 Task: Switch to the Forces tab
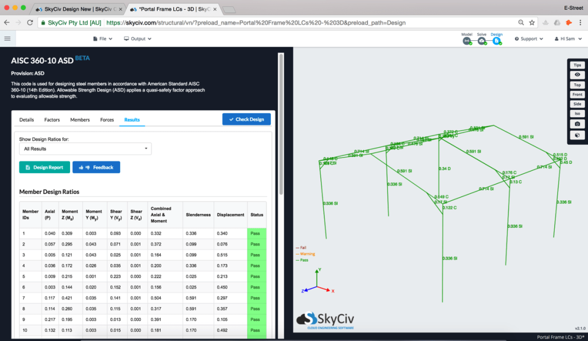pyautogui.click(x=107, y=120)
